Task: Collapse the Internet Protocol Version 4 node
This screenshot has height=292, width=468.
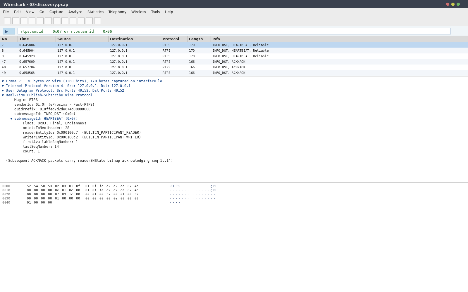Action: pyautogui.click(x=3, y=86)
